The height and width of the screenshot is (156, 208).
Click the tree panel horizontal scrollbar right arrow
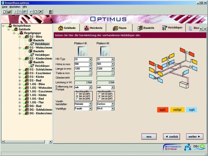coord(50,141)
